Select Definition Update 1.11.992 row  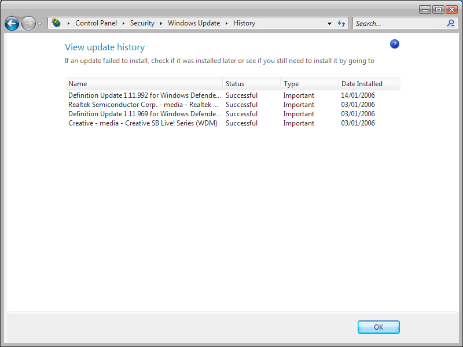click(231, 95)
